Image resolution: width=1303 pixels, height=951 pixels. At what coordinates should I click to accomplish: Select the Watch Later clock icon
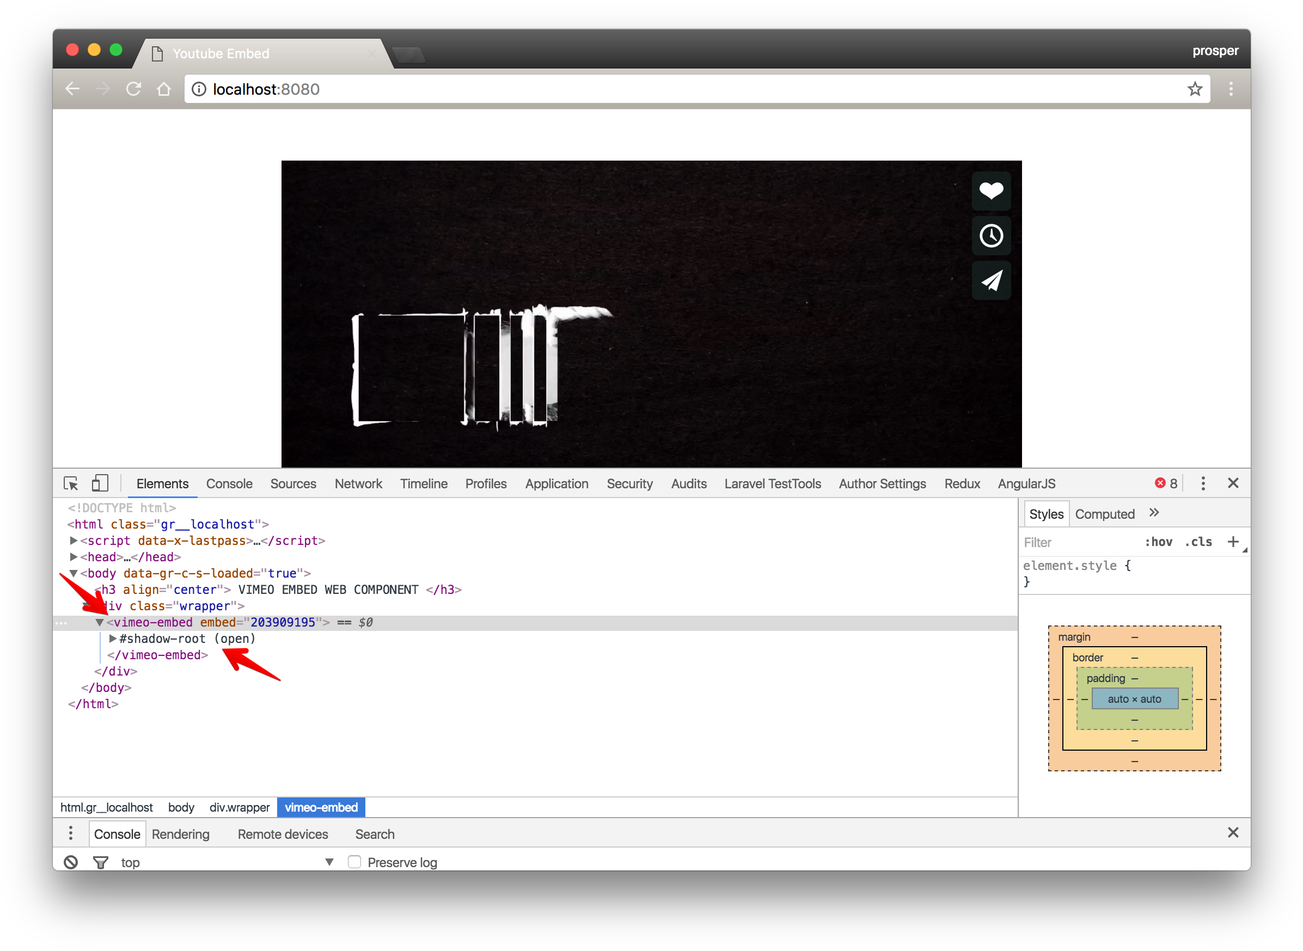pyautogui.click(x=991, y=236)
